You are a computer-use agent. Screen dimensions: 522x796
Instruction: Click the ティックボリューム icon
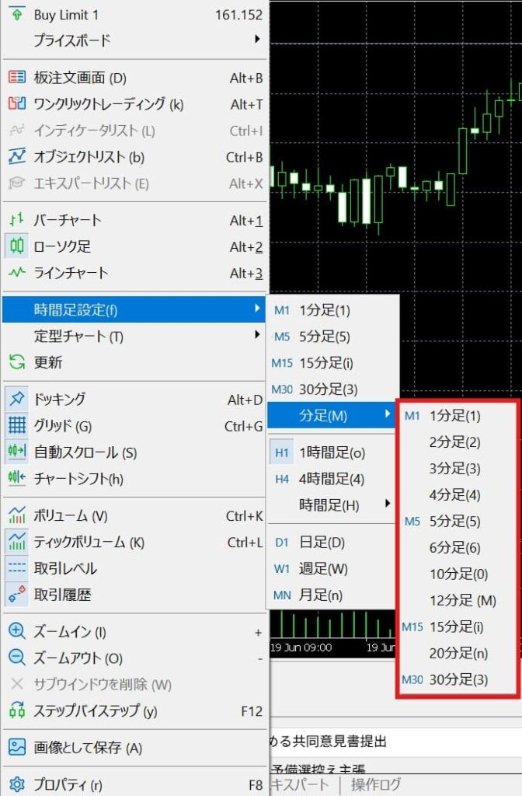(x=17, y=542)
